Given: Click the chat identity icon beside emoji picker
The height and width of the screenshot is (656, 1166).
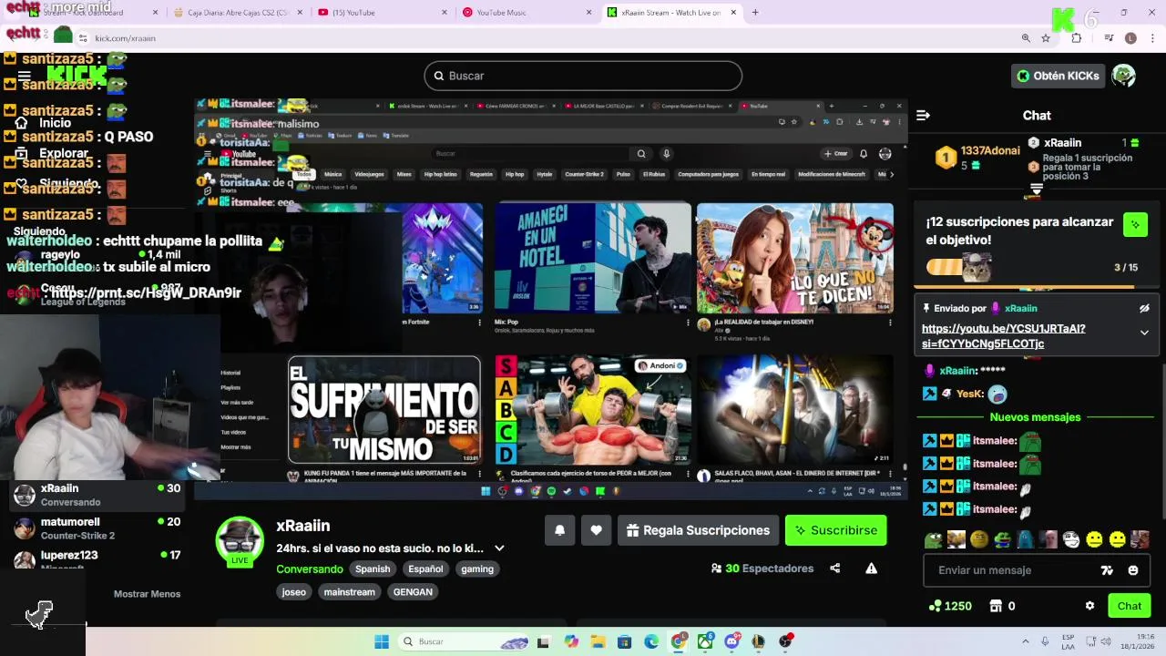Looking at the screenshot, I should pos(1107,570).
